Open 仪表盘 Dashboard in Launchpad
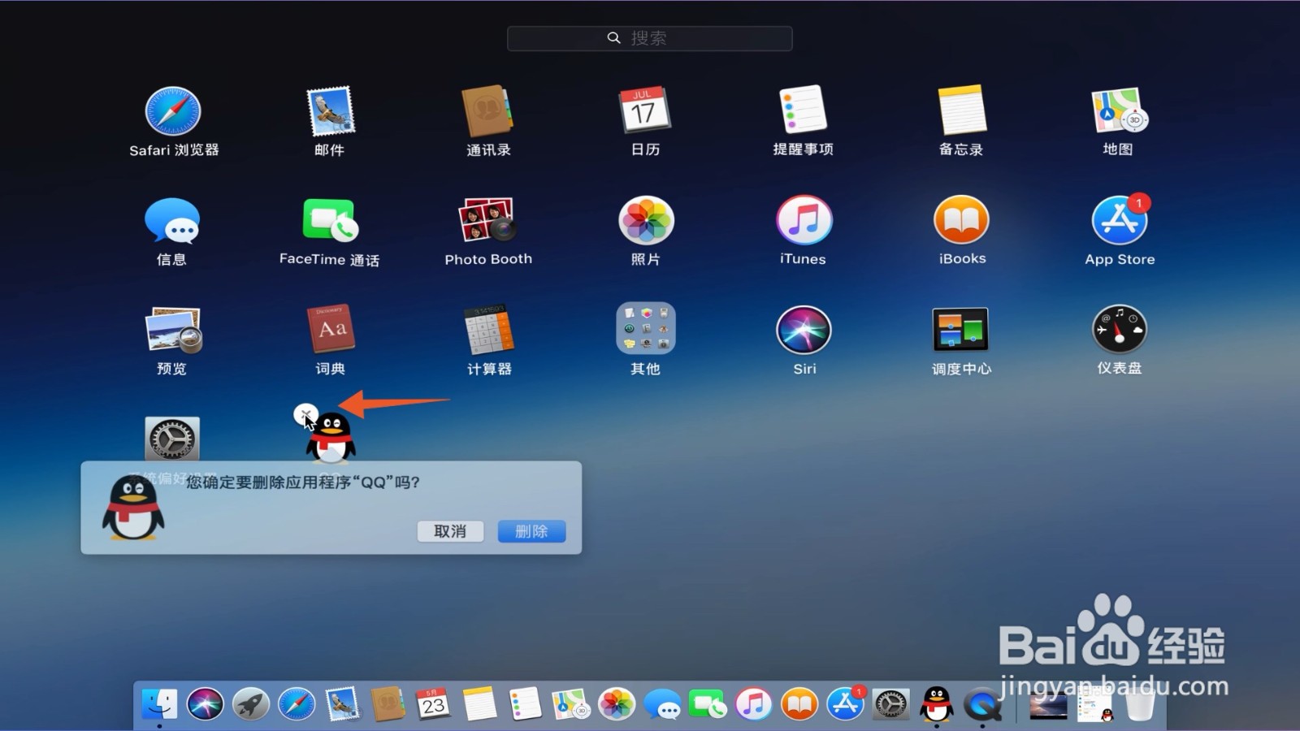 pos(1120,330)
